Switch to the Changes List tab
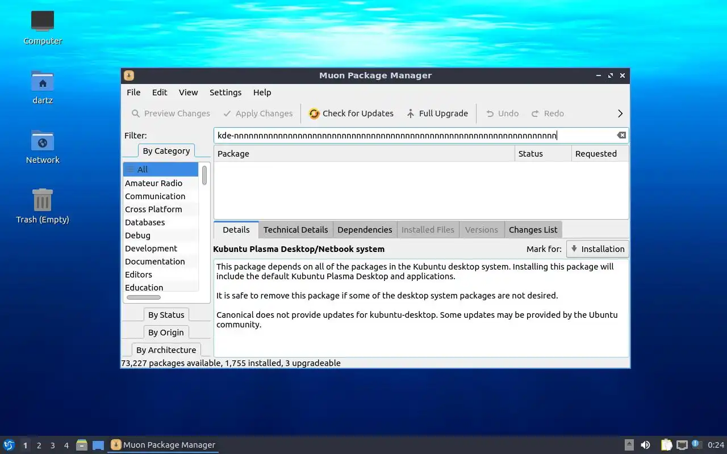The width and height of the screenshot is (727, 454). tap(533, 230)
